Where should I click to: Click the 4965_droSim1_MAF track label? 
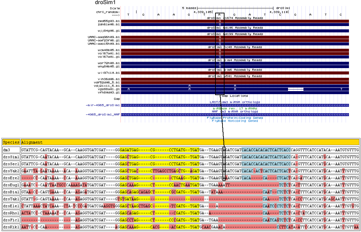pos(103,115)
